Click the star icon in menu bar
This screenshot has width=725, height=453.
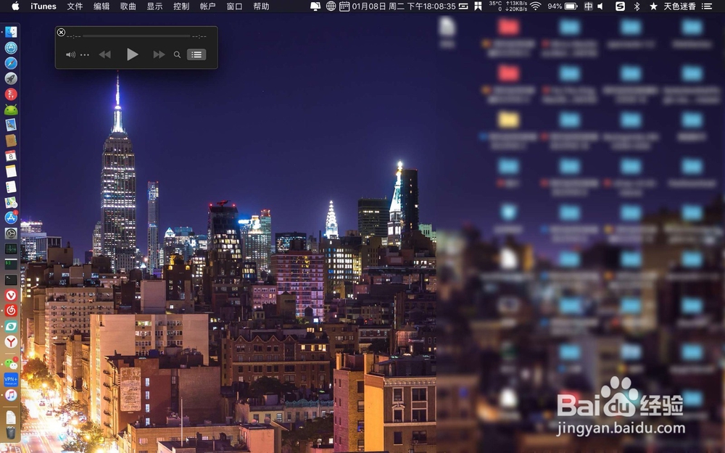click(x=653, y=6)
